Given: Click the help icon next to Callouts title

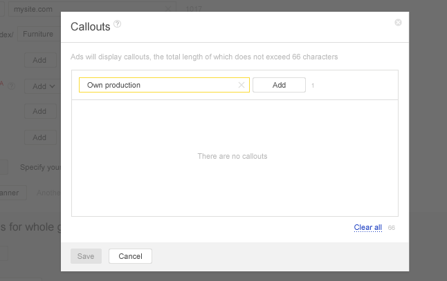Looking at the screenshot, I should tap(118, 24).
